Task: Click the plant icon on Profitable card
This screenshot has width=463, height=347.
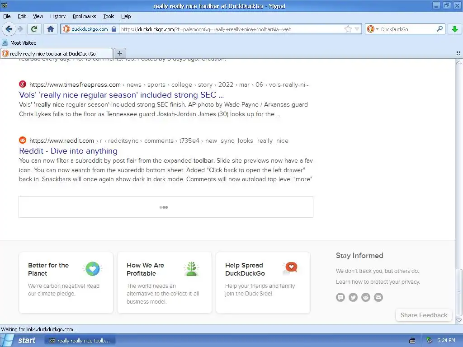Action: (x=191, y=269)
